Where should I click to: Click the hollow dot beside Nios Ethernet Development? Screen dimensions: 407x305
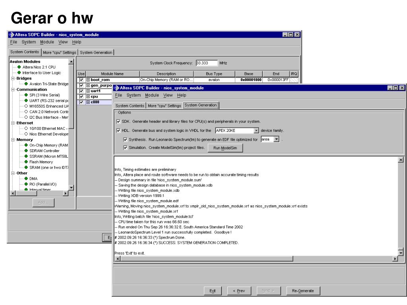click(x=26, y=134)
